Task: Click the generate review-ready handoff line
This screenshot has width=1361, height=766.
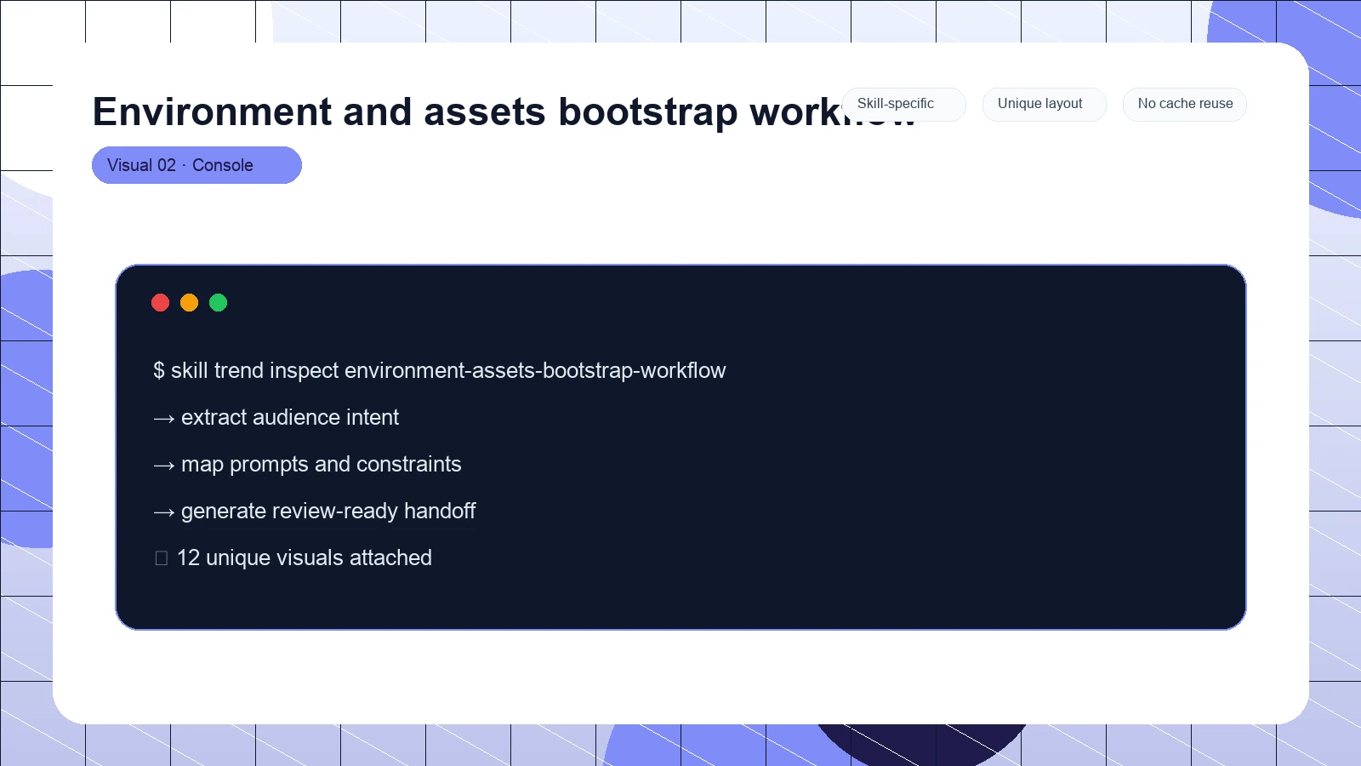Action: coord(314,511)
